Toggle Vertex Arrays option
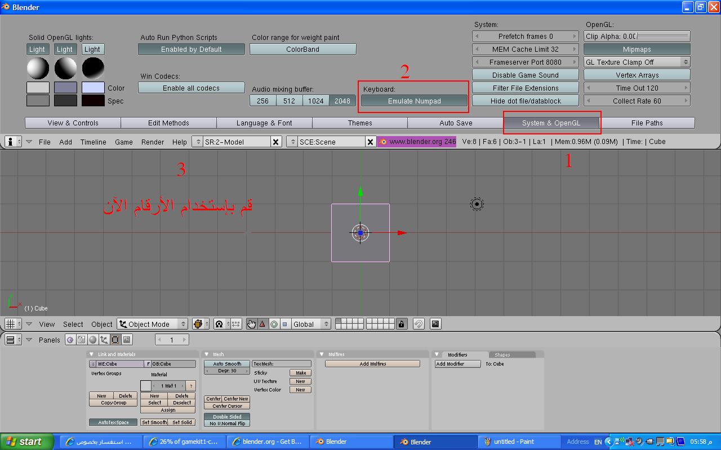The width and height of the screenshot is (721, 450). tap(637, 75)
